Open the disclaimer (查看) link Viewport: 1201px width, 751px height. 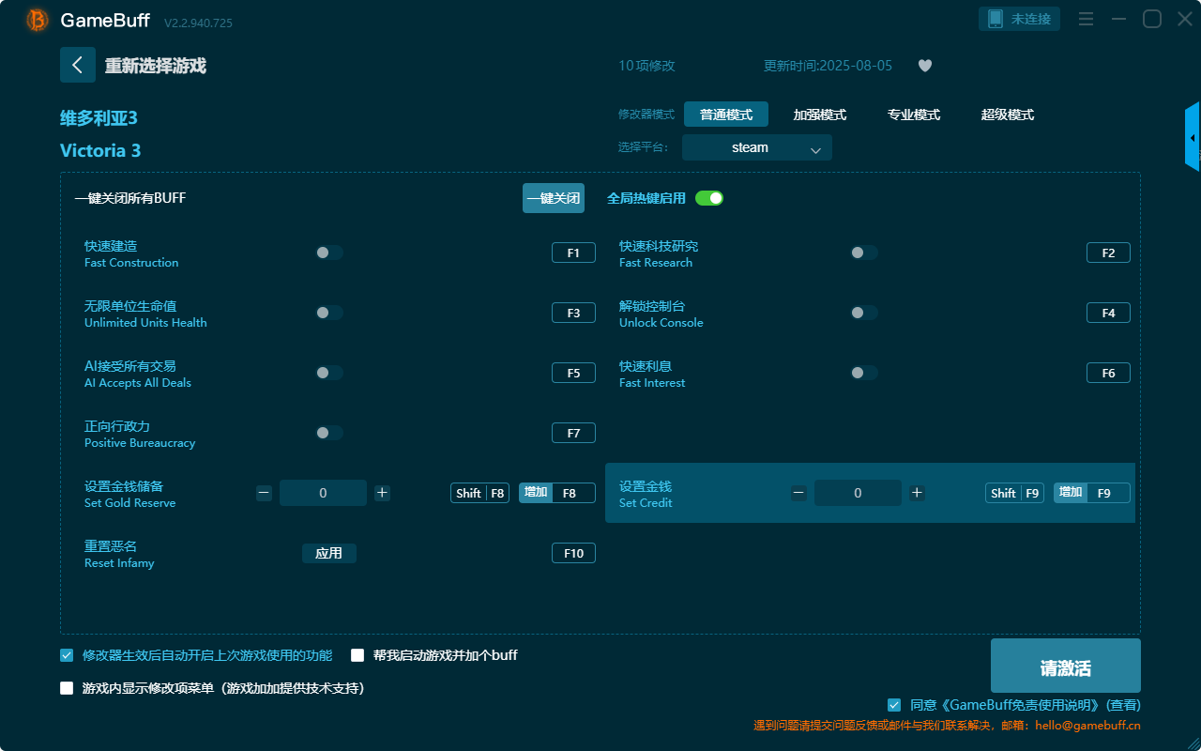1123,705
